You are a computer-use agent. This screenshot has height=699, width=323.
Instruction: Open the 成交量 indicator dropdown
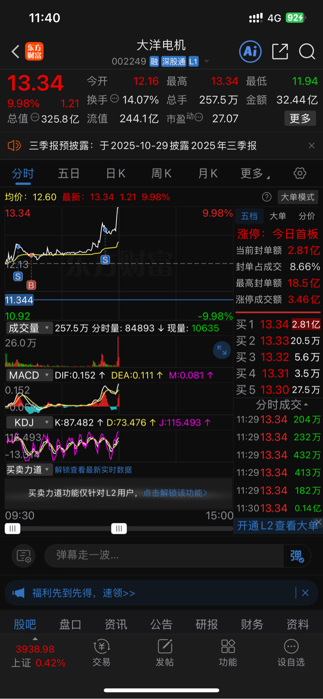point(29,328)
